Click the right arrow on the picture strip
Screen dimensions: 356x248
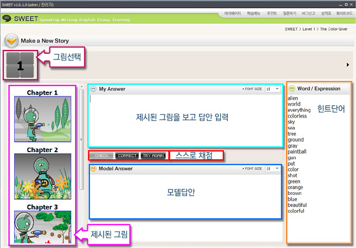pos(348,65)
